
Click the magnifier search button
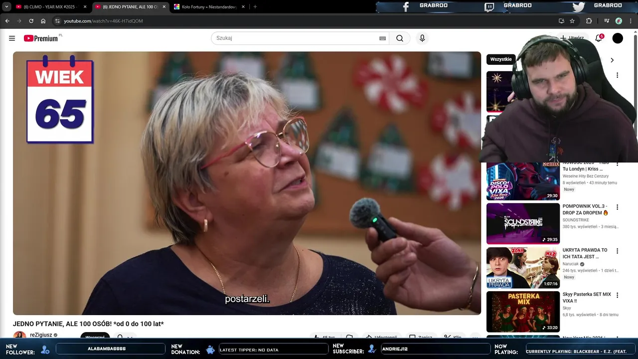[x=400, y=38]
